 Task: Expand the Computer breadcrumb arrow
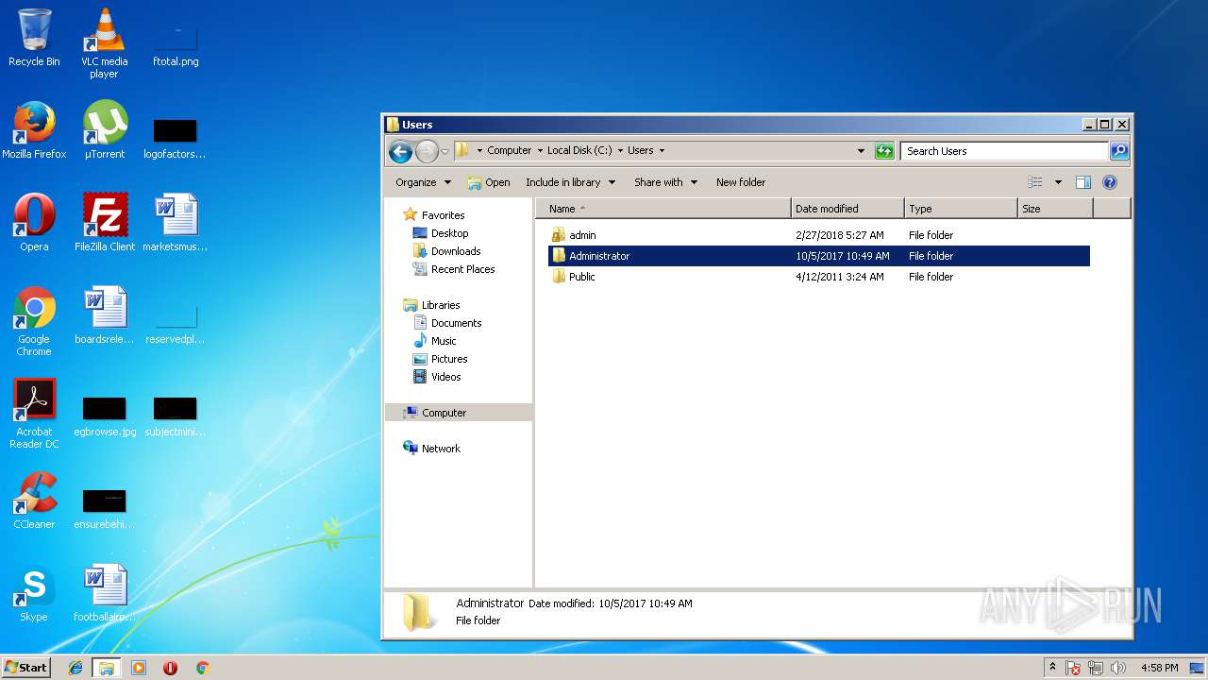(540, 151)
